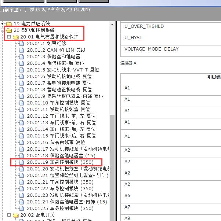This screenshot has height=221, width=221.
Task: Open 20.01.16 仪表台线束 复位
Action: pos(56,142)
